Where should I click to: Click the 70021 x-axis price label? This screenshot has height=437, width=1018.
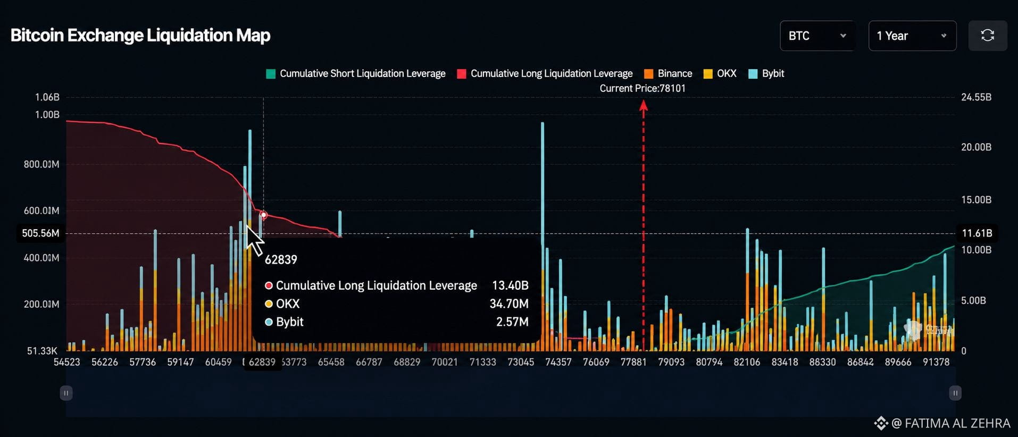445,362
